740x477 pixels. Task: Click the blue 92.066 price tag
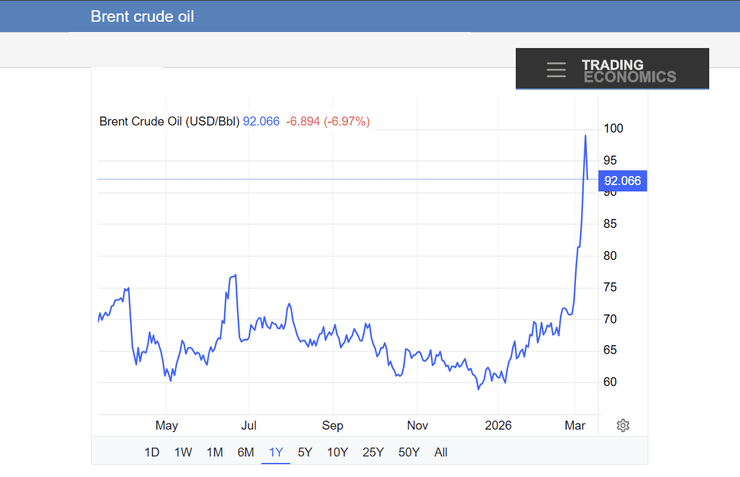pyautogui.click(x=621, y=181)
